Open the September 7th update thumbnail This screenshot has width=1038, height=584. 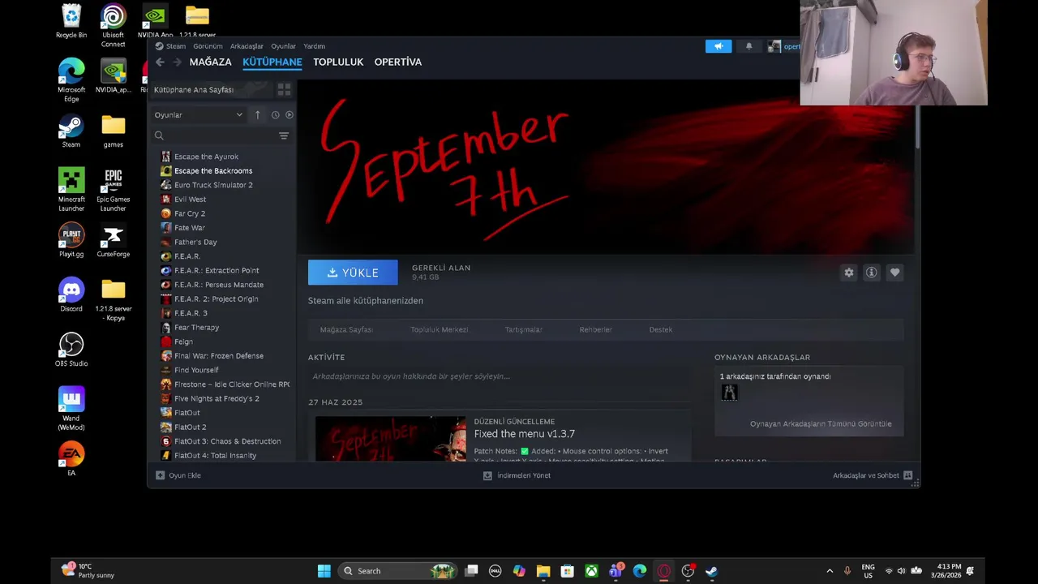391,439
